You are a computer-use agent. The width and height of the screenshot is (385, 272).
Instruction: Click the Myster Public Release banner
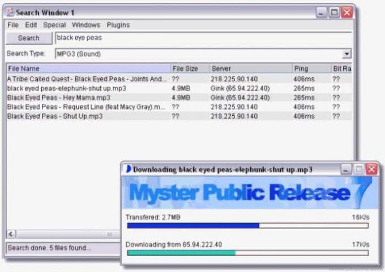[250, 192]
